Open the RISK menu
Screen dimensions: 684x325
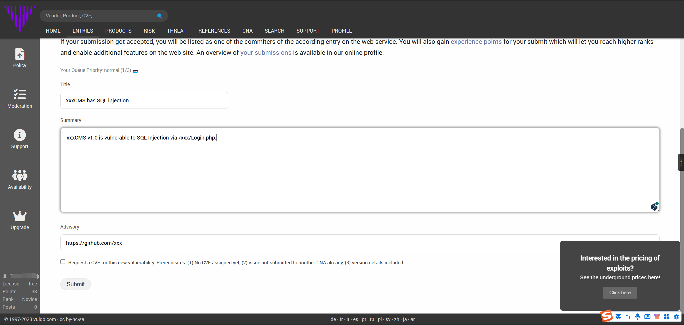[x=149, y=31]
